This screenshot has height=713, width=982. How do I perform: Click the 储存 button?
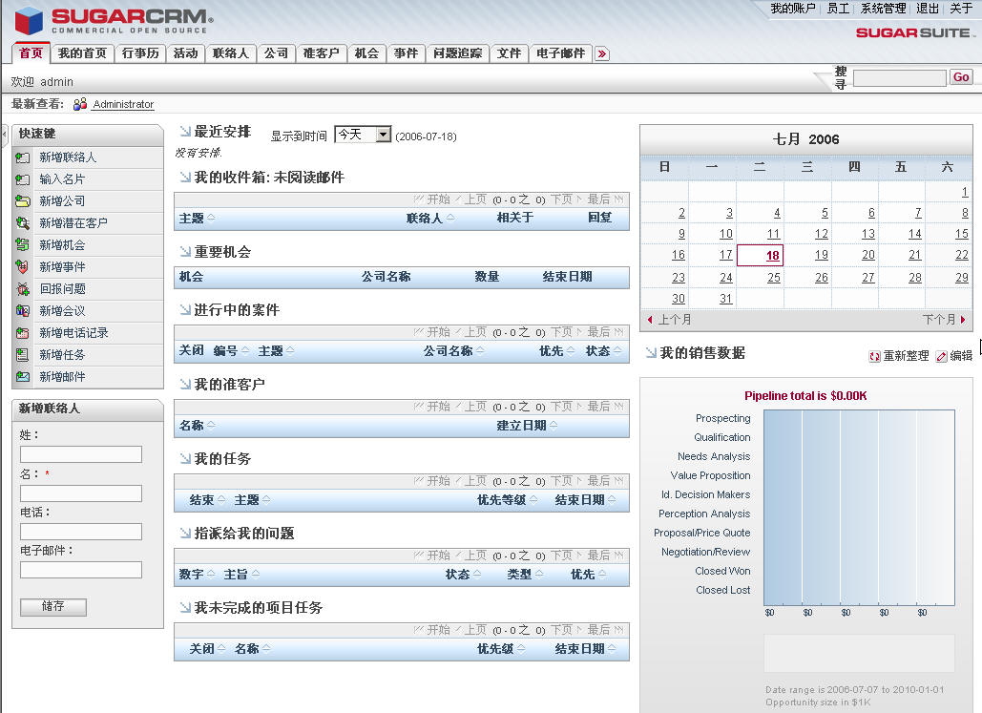point(53,607)
